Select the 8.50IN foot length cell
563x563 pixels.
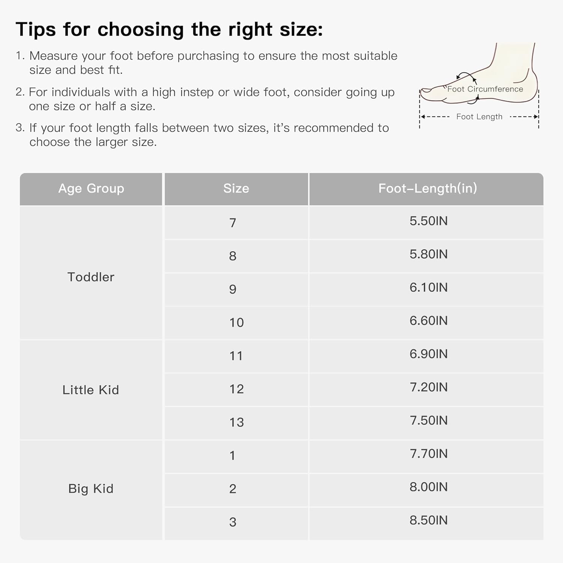coord(428,520)
